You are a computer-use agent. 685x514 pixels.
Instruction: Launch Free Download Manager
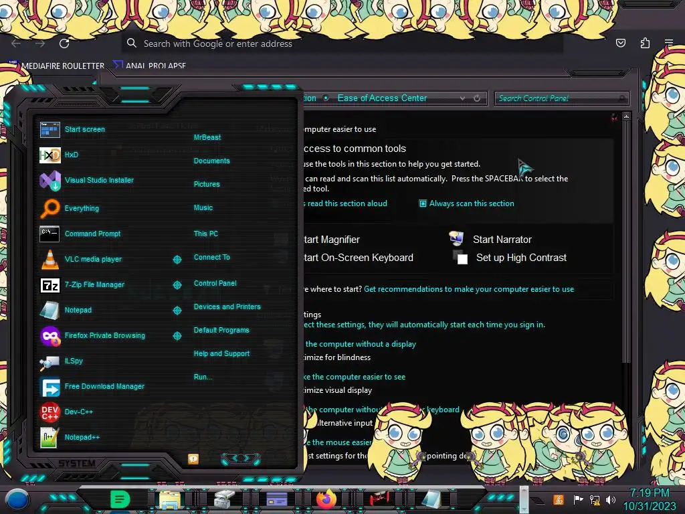point(50,387)
